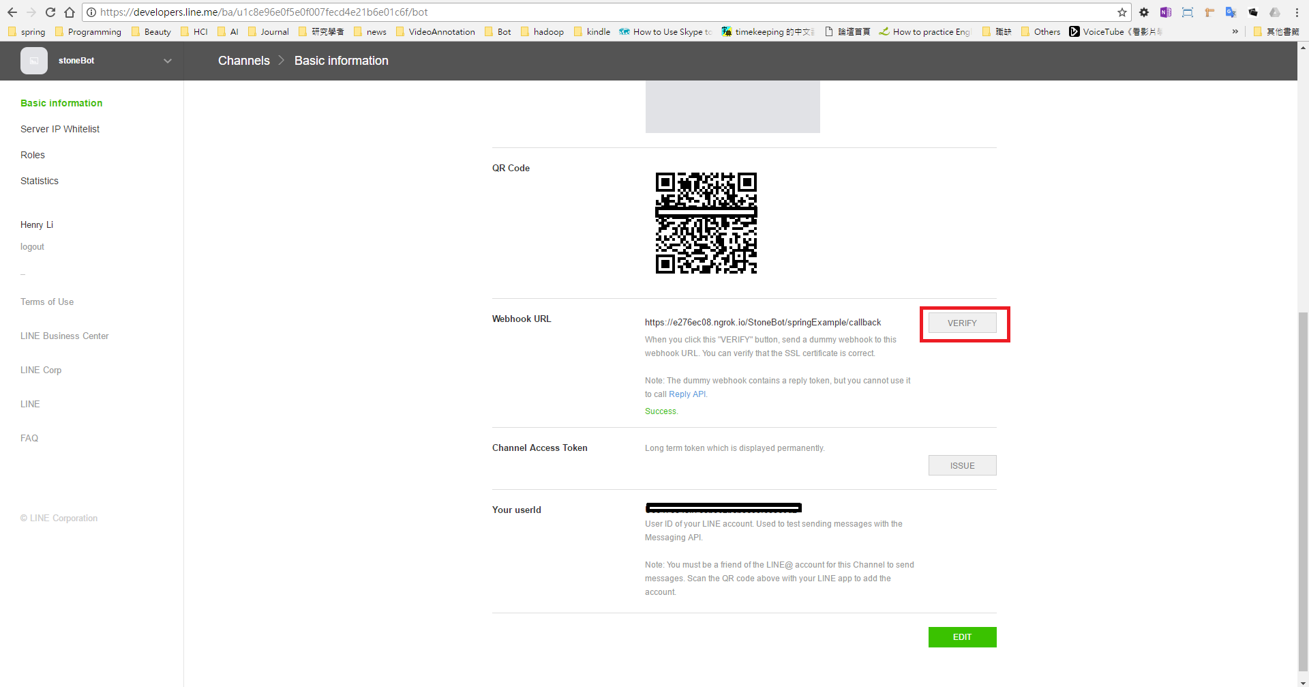Open the spring bookmark folder
Image resolution: width=1309 pixels, height=687 pixels.
click(x=27, y=31)
